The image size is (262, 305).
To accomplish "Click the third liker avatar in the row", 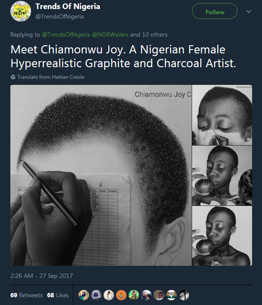I will 109,295.
